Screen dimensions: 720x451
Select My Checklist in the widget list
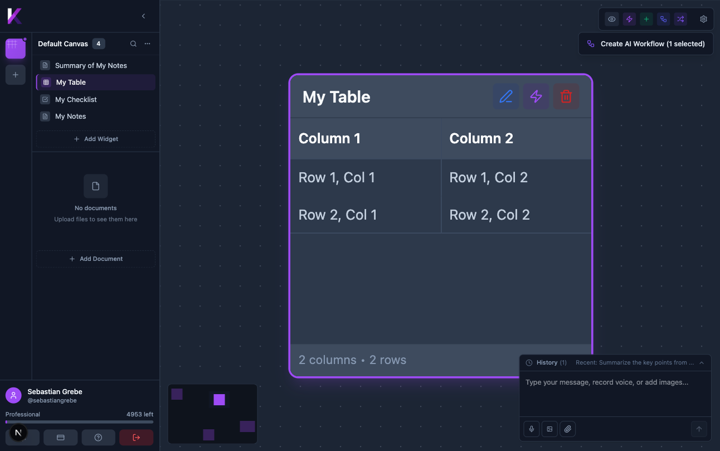click(75, 99)
